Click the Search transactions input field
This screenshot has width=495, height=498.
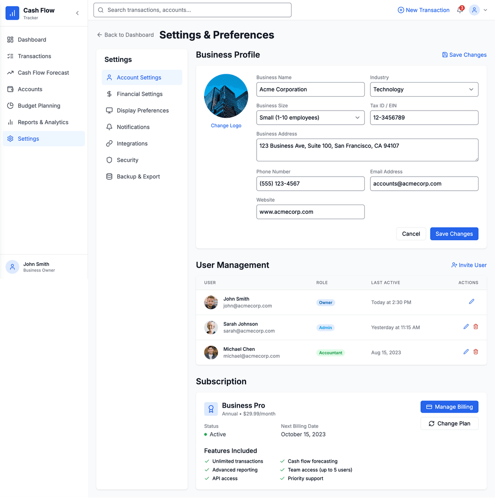pyautogui.click(x=192, y=10)
